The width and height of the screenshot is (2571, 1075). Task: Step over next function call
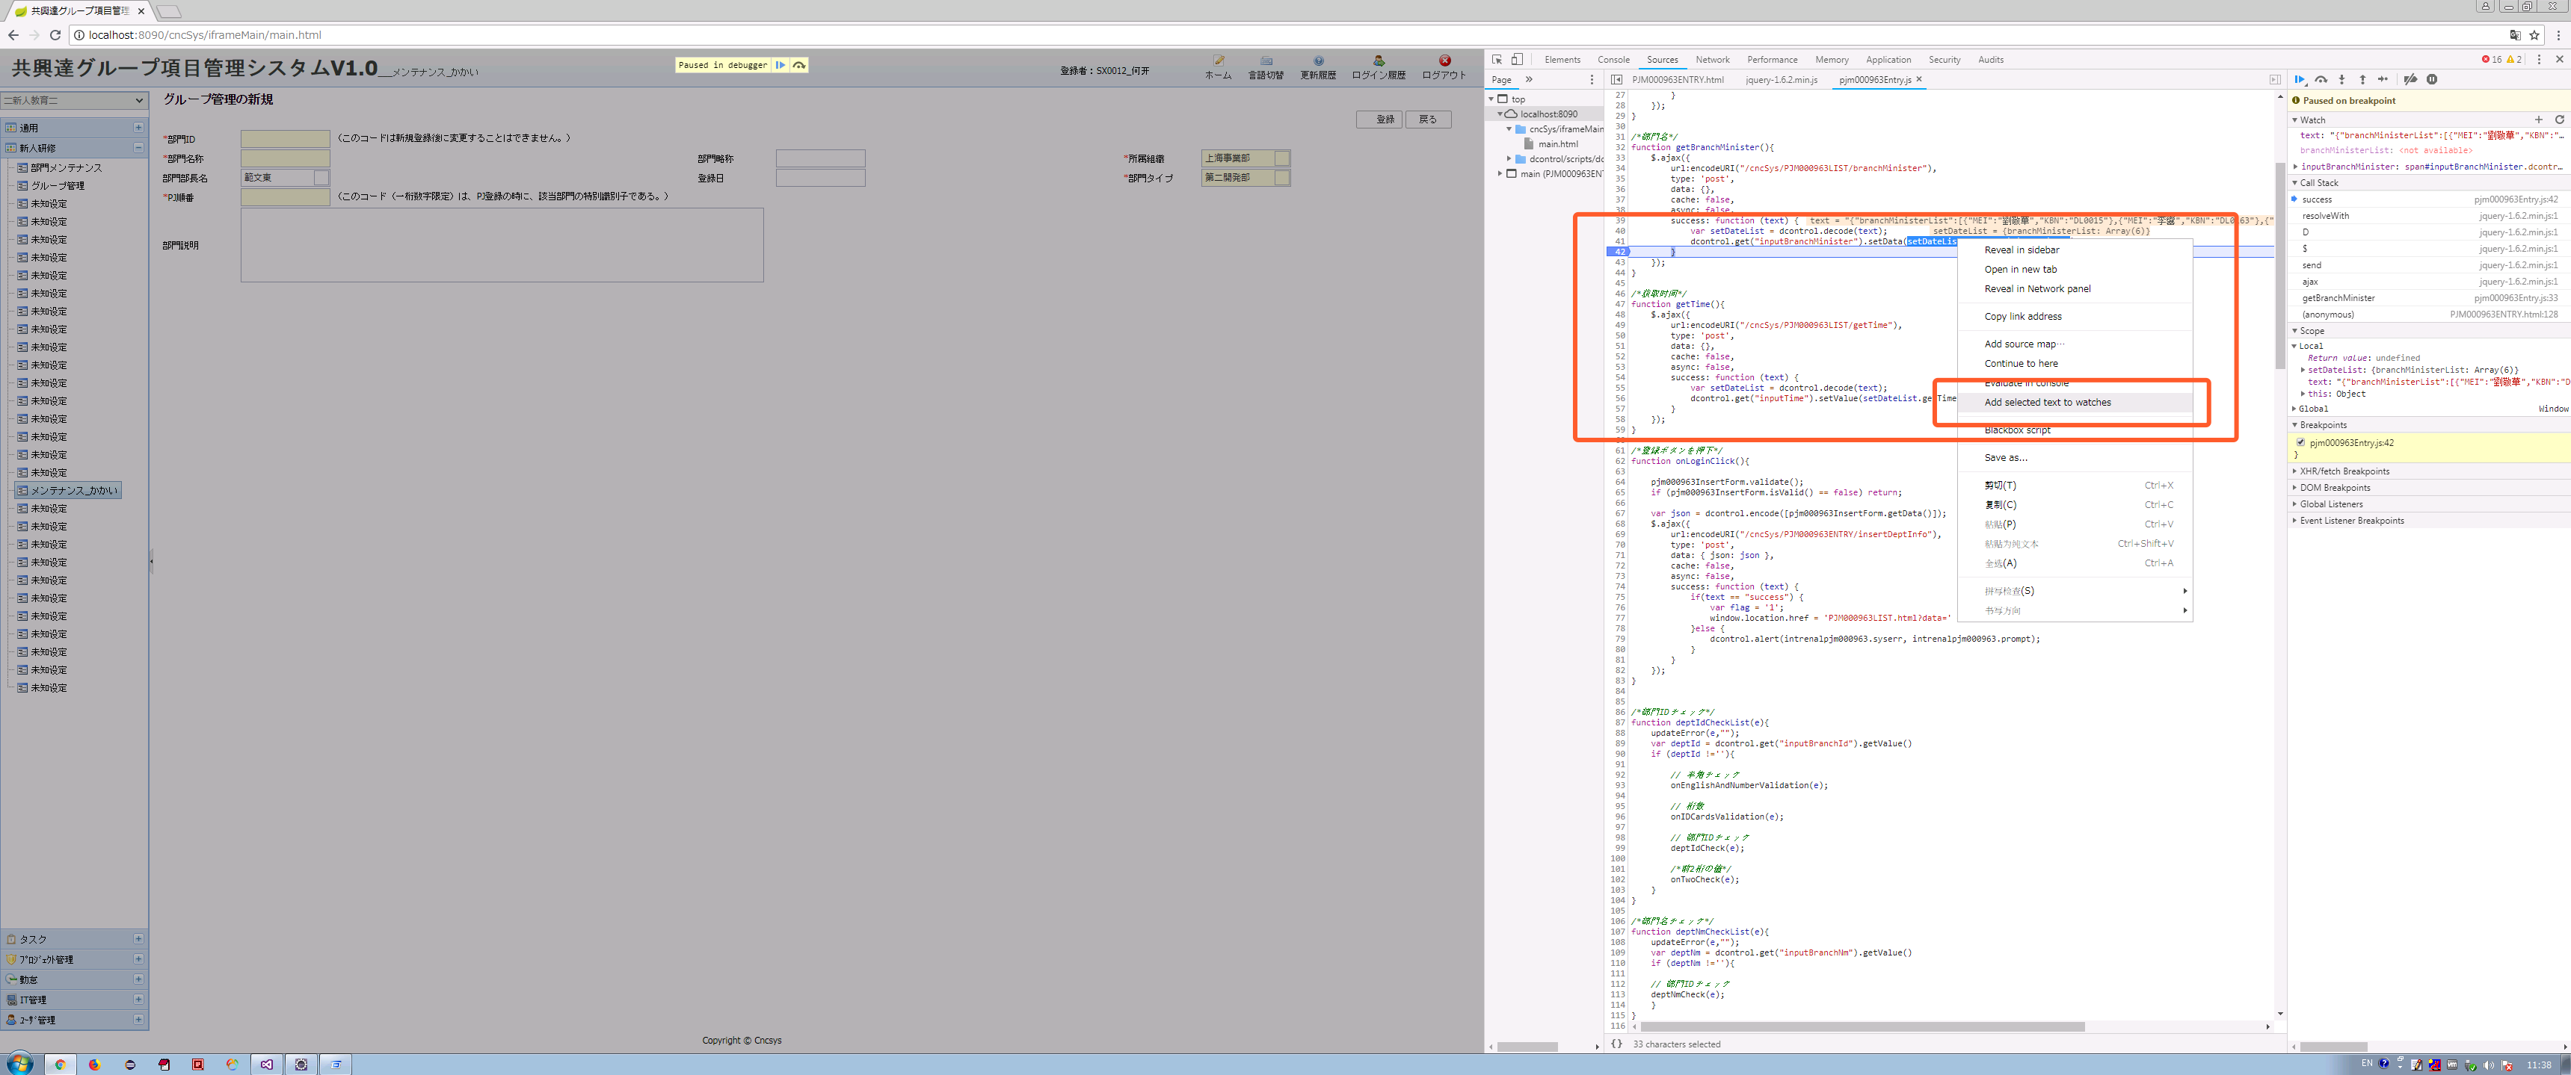pos(2321,80)
